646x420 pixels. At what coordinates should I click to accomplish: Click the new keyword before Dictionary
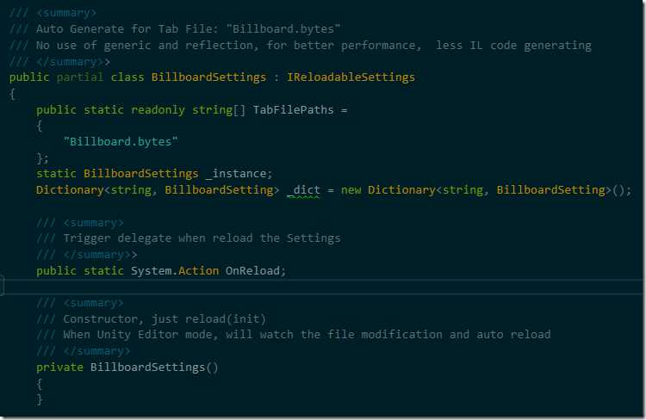pyautogui.click(x=351, y=190)
